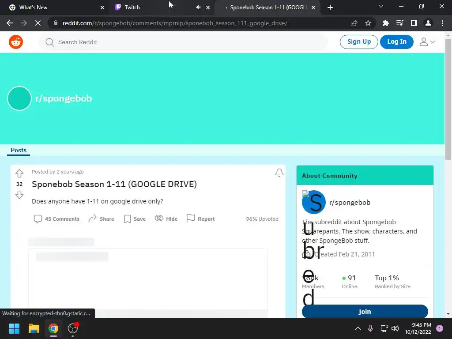Show hidden system tray icons
The width and height of the screenshot is (452, 339).
358,328
